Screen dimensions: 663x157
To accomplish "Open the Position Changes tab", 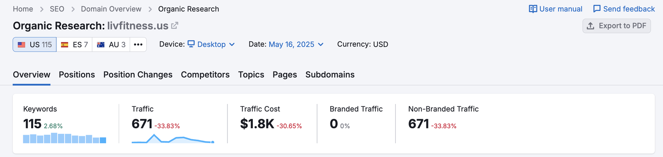I will pos(138,75).
